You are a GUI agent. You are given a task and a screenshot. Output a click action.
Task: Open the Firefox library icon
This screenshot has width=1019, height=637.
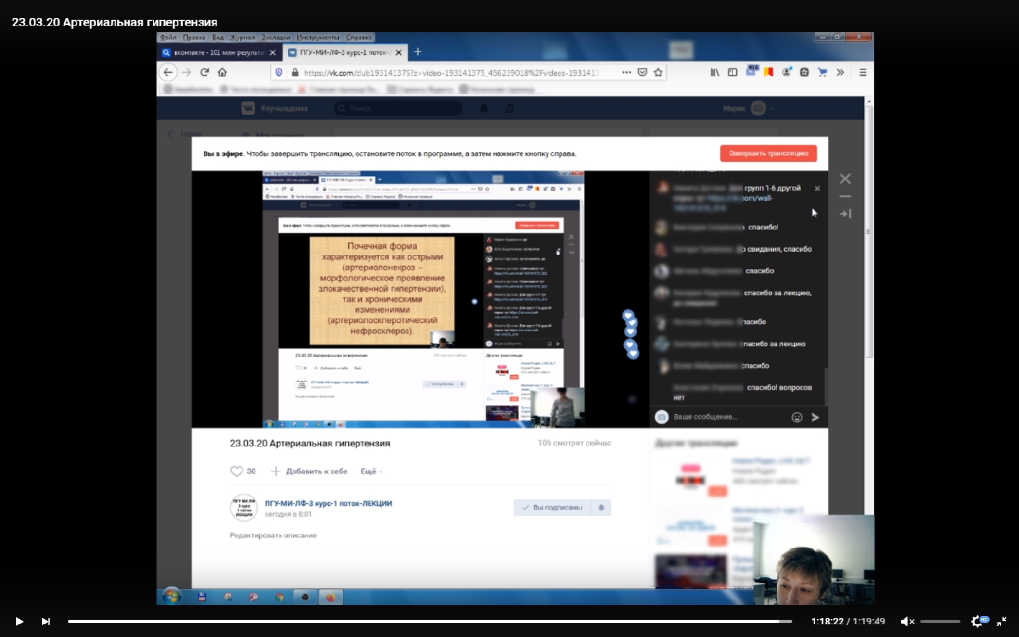715,73
